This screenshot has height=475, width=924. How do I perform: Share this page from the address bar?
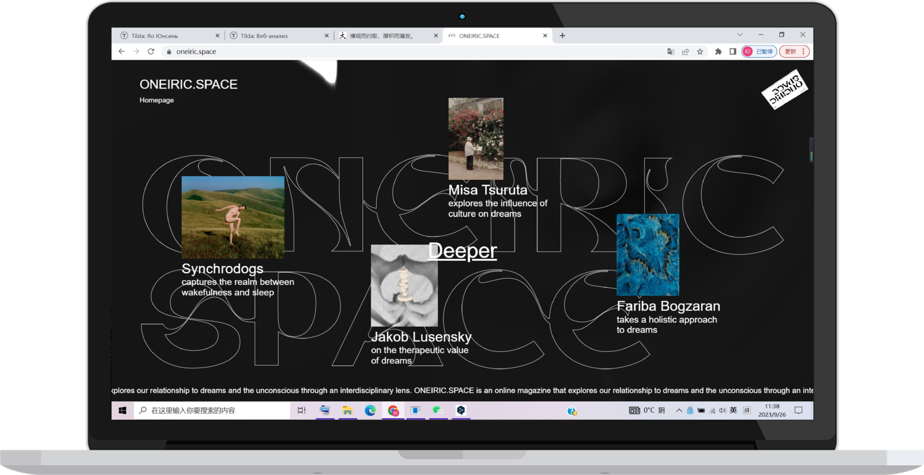685,52
